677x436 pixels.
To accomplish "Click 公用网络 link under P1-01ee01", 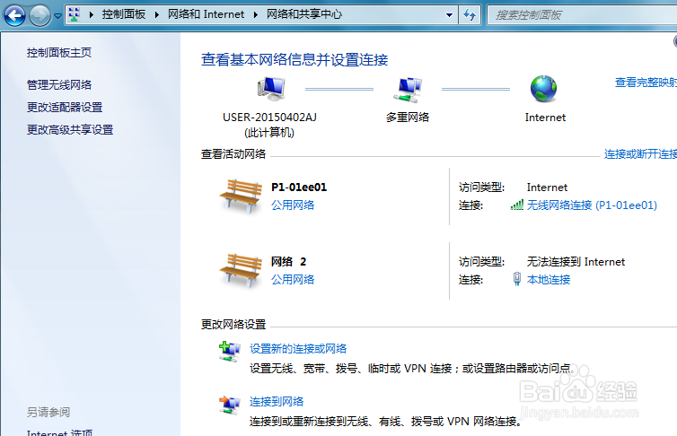I will click(x=293, y=205).
